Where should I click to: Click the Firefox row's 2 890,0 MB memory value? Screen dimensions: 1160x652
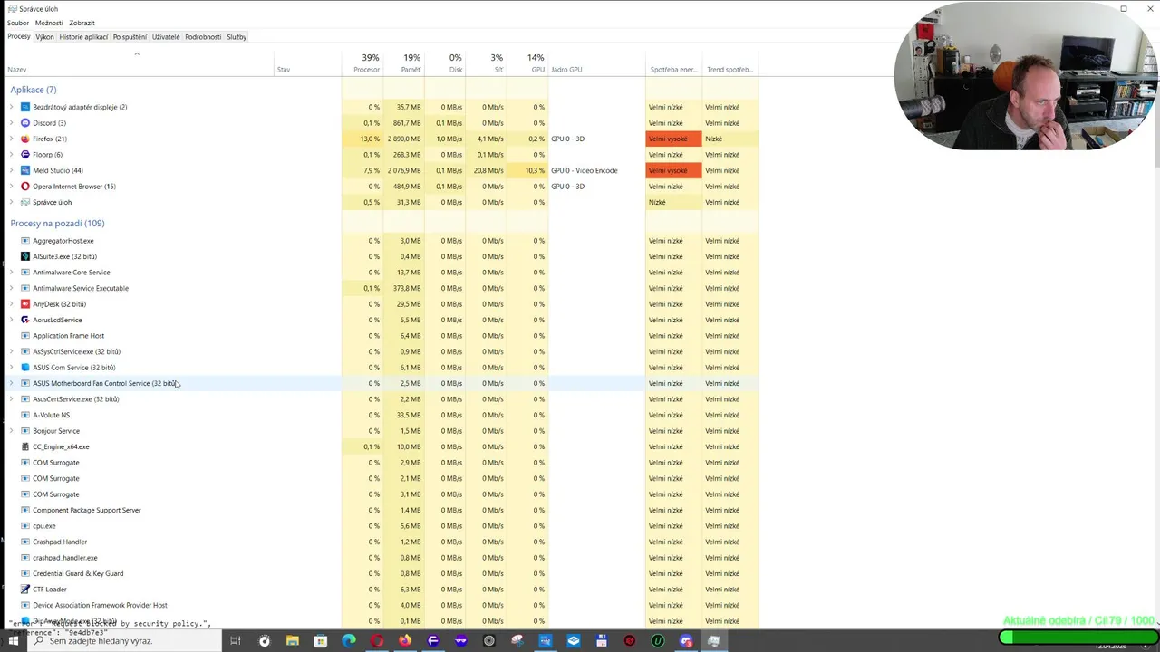(x=404, y=139)
